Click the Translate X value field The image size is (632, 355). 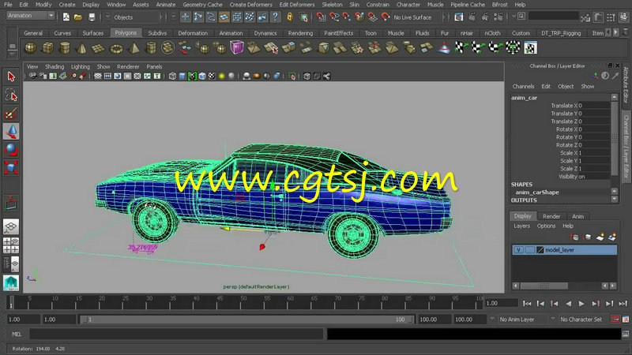click(x=594, y=106)
